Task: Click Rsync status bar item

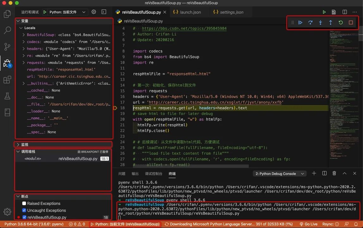Action: 331,224
